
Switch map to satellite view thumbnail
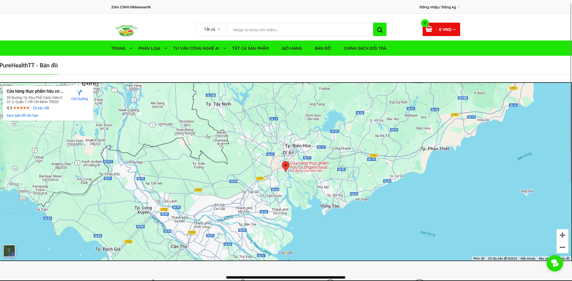[9, 251]
